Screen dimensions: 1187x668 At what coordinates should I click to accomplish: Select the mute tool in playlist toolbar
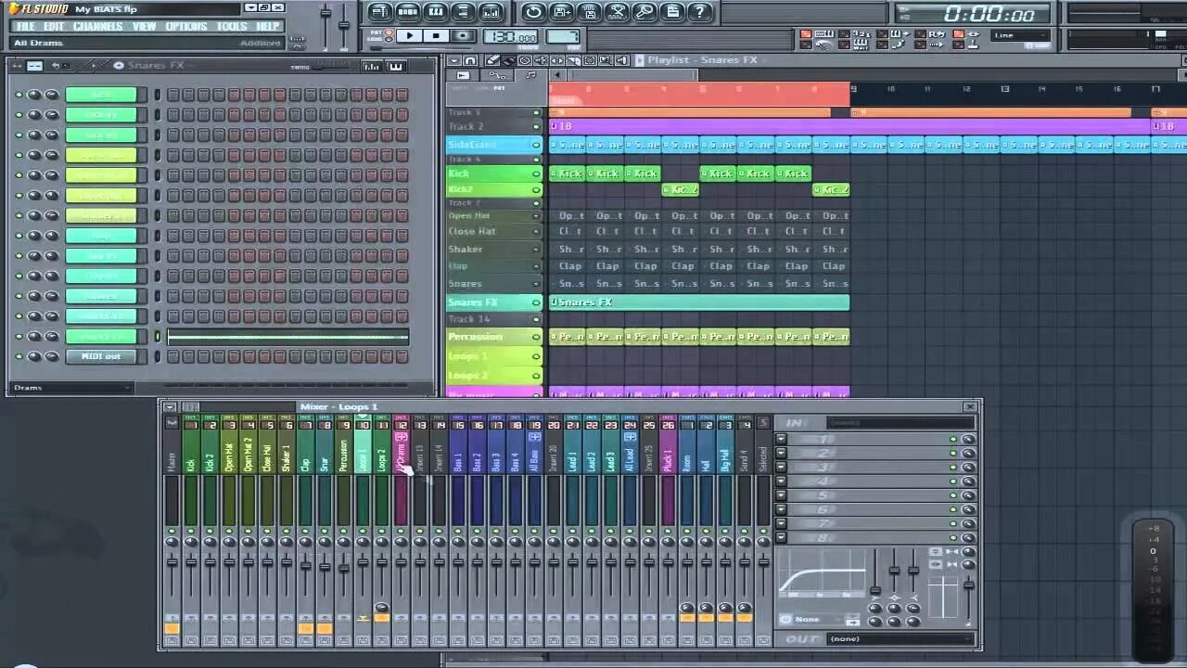(x=541, y=60)
